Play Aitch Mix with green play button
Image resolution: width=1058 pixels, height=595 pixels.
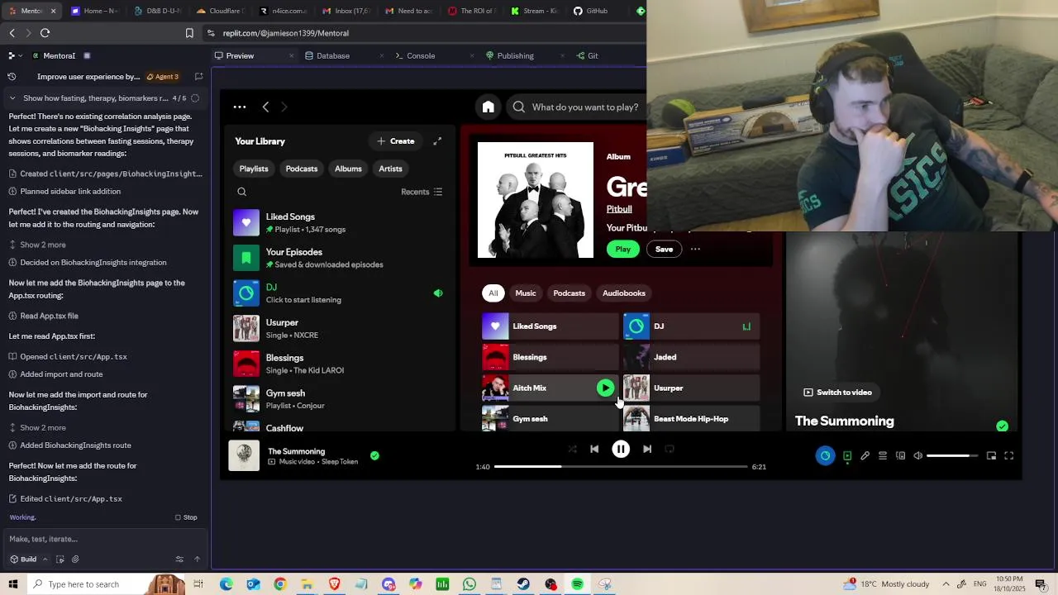[x=606, y=388]
